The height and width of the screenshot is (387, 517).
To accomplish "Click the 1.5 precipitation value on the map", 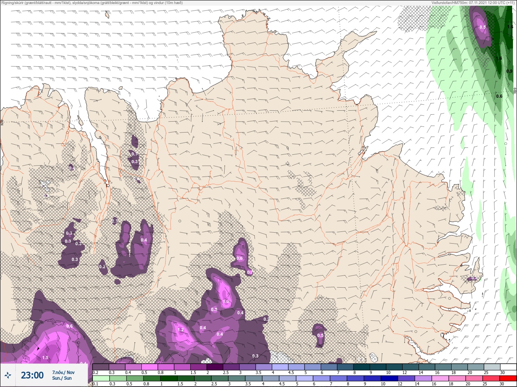I will point(45,358).
